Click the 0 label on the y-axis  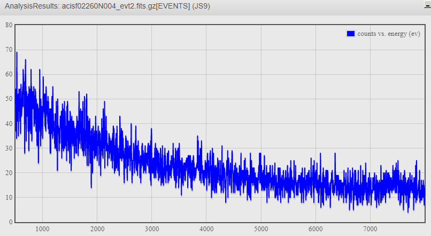[10, 222]
